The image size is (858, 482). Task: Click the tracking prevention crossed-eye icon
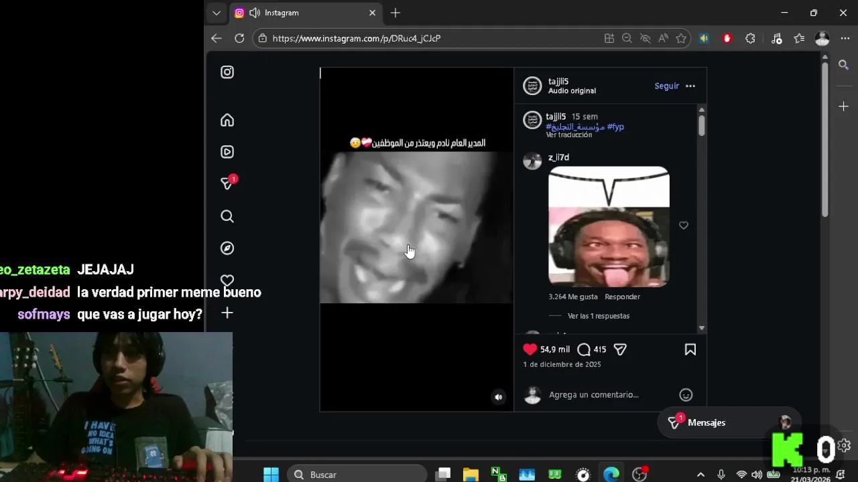[x=646, y=38]
